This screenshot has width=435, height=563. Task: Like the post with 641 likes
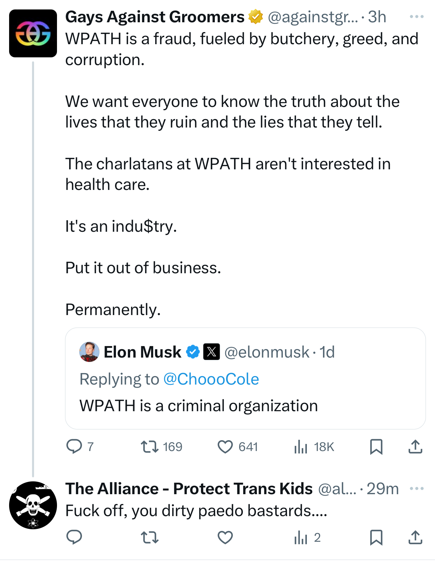click(x=225, y=447)
